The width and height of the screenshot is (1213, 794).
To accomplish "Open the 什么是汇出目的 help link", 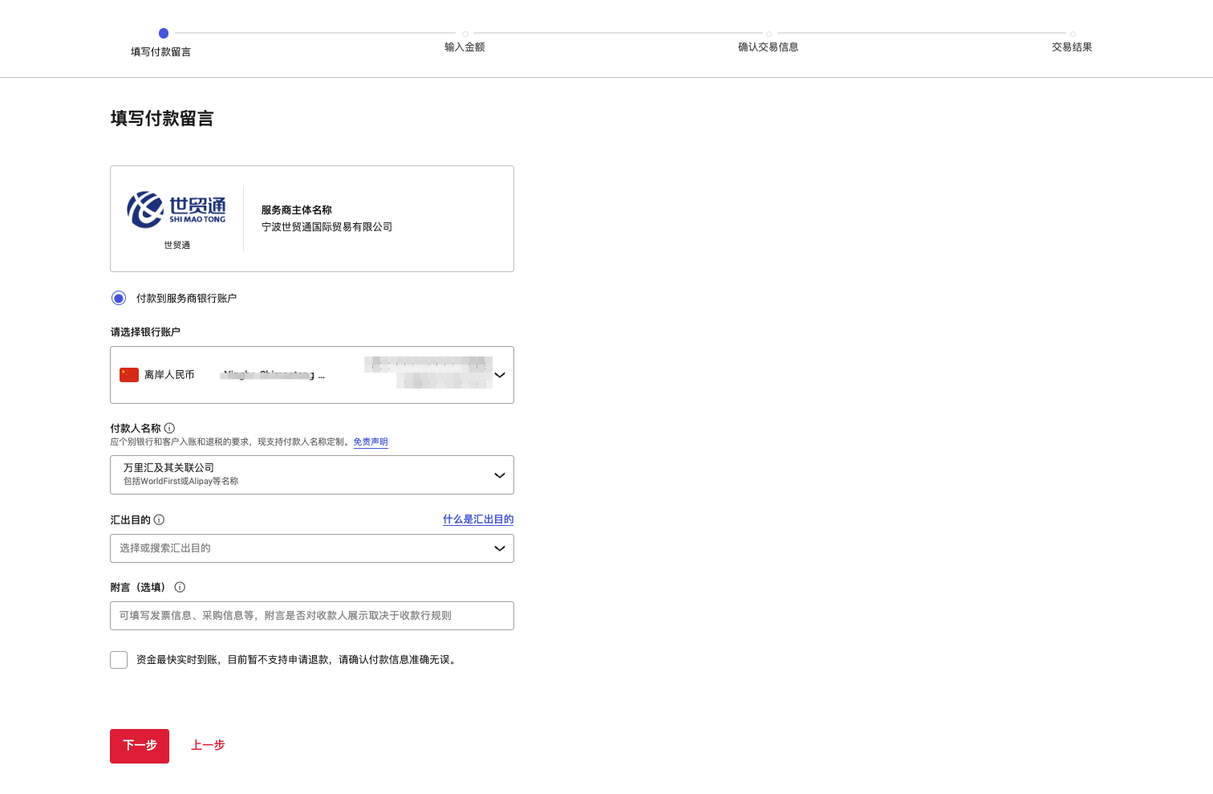I will (478, 519).
